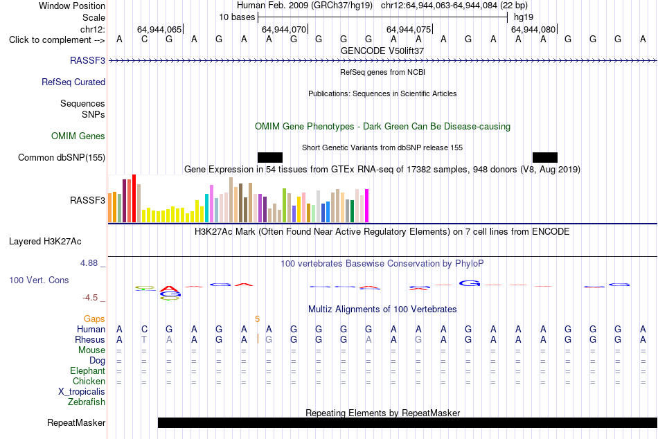Click the 'GENCODE V50lift37' track title
This screenshot has width=658, height=439.
pos(382,51)
